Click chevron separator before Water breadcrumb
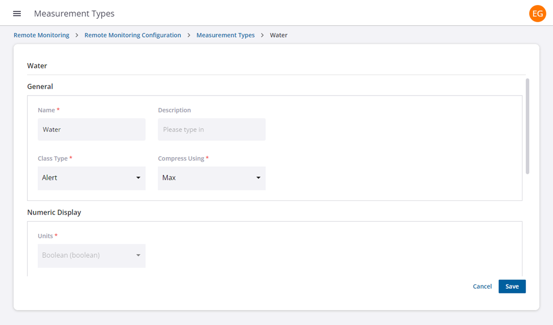The height and width of the screenshot is (325, 553). [262, 35]
